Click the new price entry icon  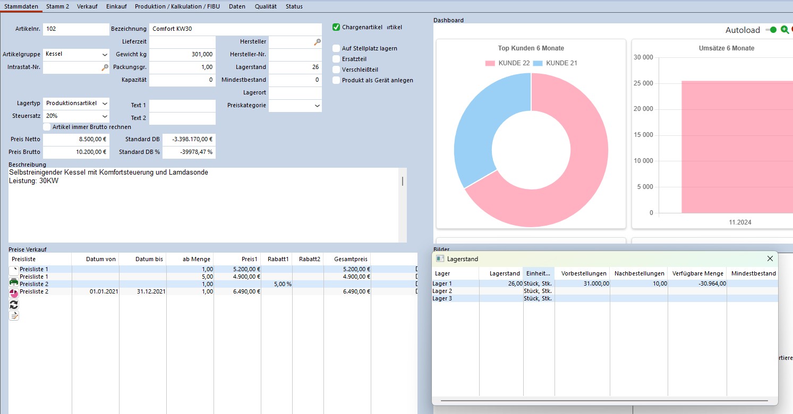pyautogui.click(x=14, y=270)
